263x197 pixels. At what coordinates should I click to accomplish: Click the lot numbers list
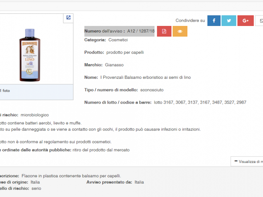pos(200,102)
